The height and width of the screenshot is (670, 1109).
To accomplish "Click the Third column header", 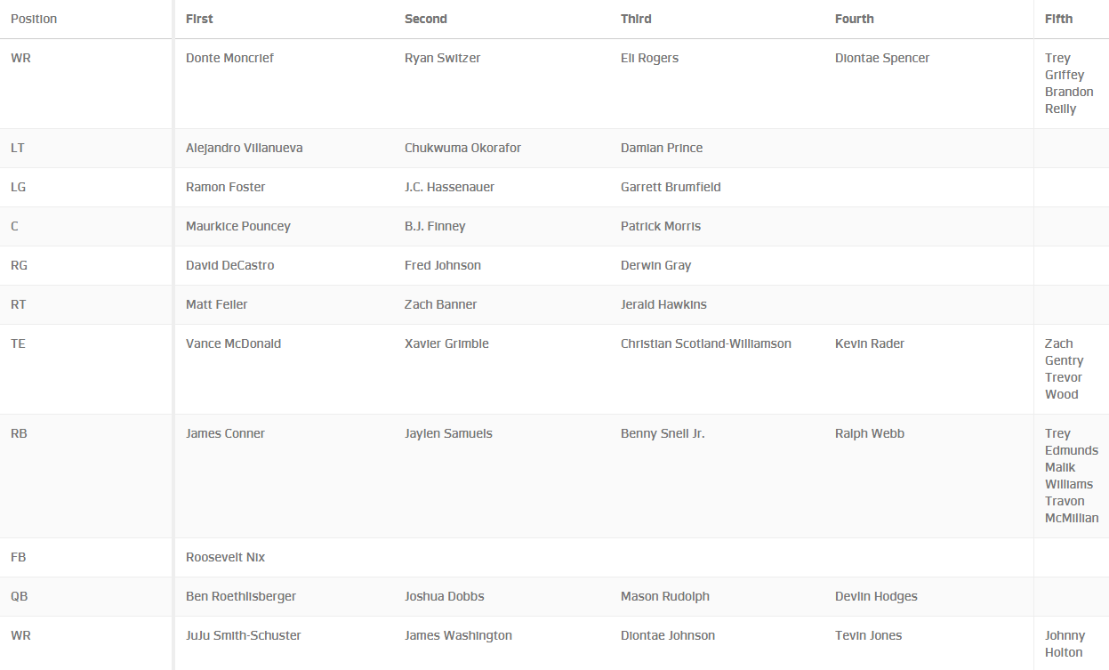I will pyautogui.click(x=636, y=19).
